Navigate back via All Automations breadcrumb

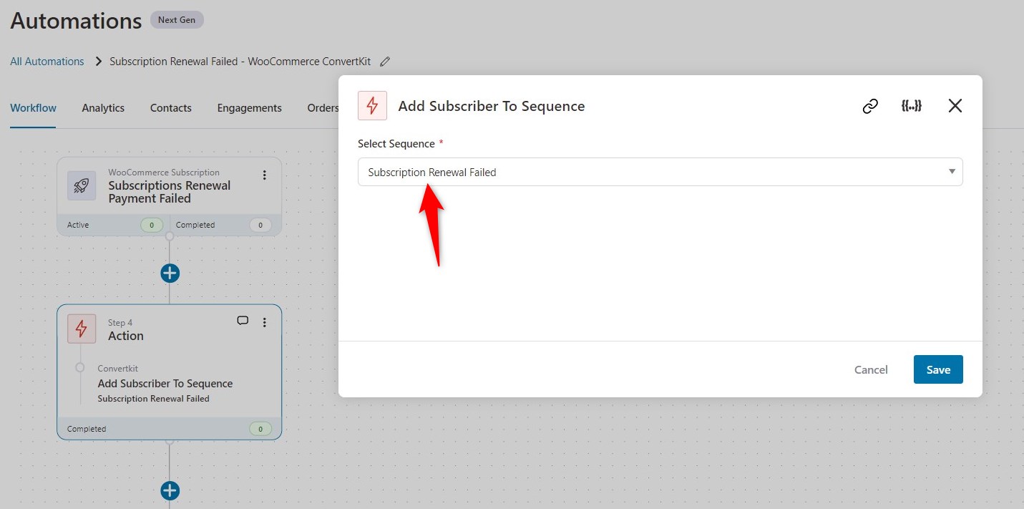click(x=47, y=62)
